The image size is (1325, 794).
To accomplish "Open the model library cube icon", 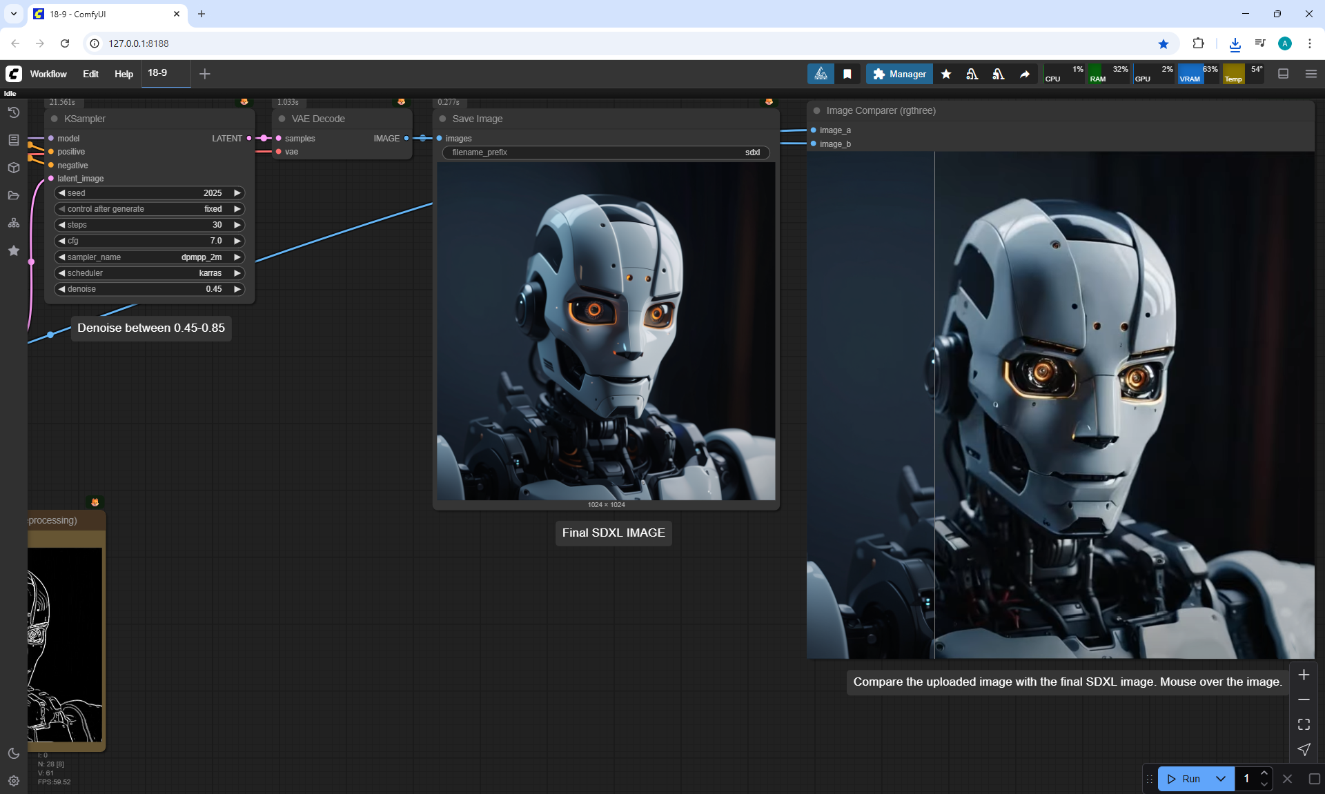I will coord(13,168).
